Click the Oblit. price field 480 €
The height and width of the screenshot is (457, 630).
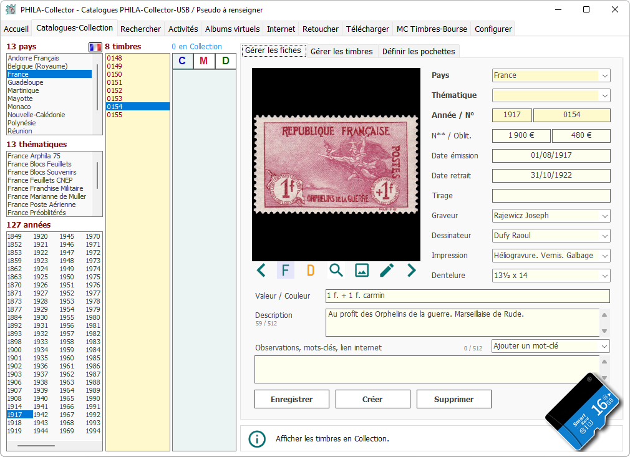[x=581, y=136]
